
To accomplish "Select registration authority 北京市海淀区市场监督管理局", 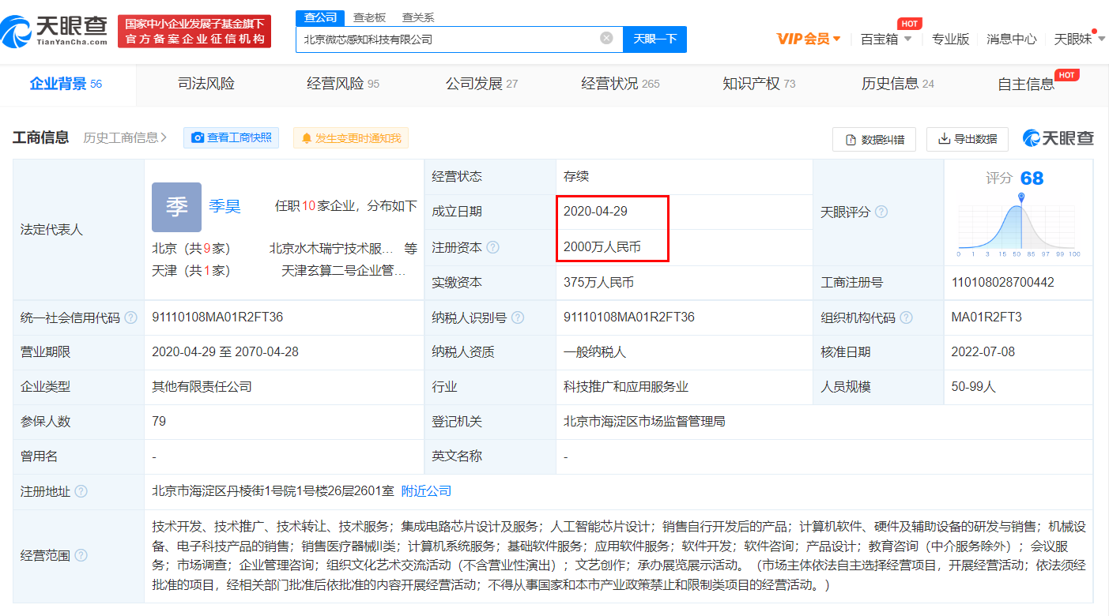I will 644,422.
